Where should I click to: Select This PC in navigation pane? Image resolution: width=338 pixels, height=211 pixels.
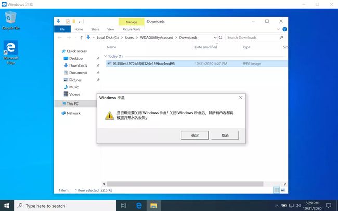[x=70, y=103]
